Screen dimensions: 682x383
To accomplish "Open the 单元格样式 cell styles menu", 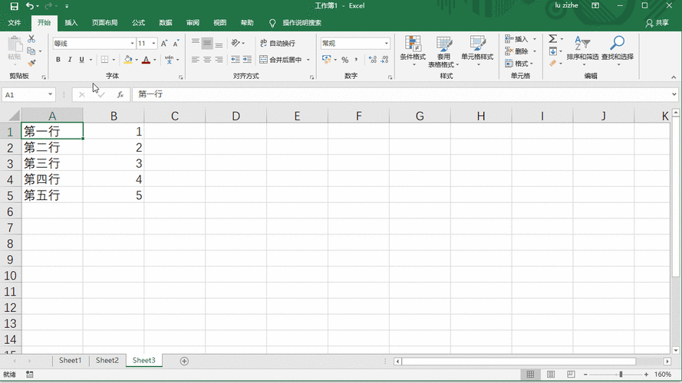I will [x=477, y=51].
